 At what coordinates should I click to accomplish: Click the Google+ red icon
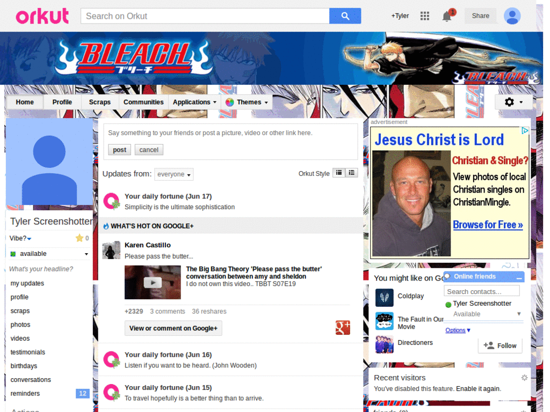click(x=343, y=328)
